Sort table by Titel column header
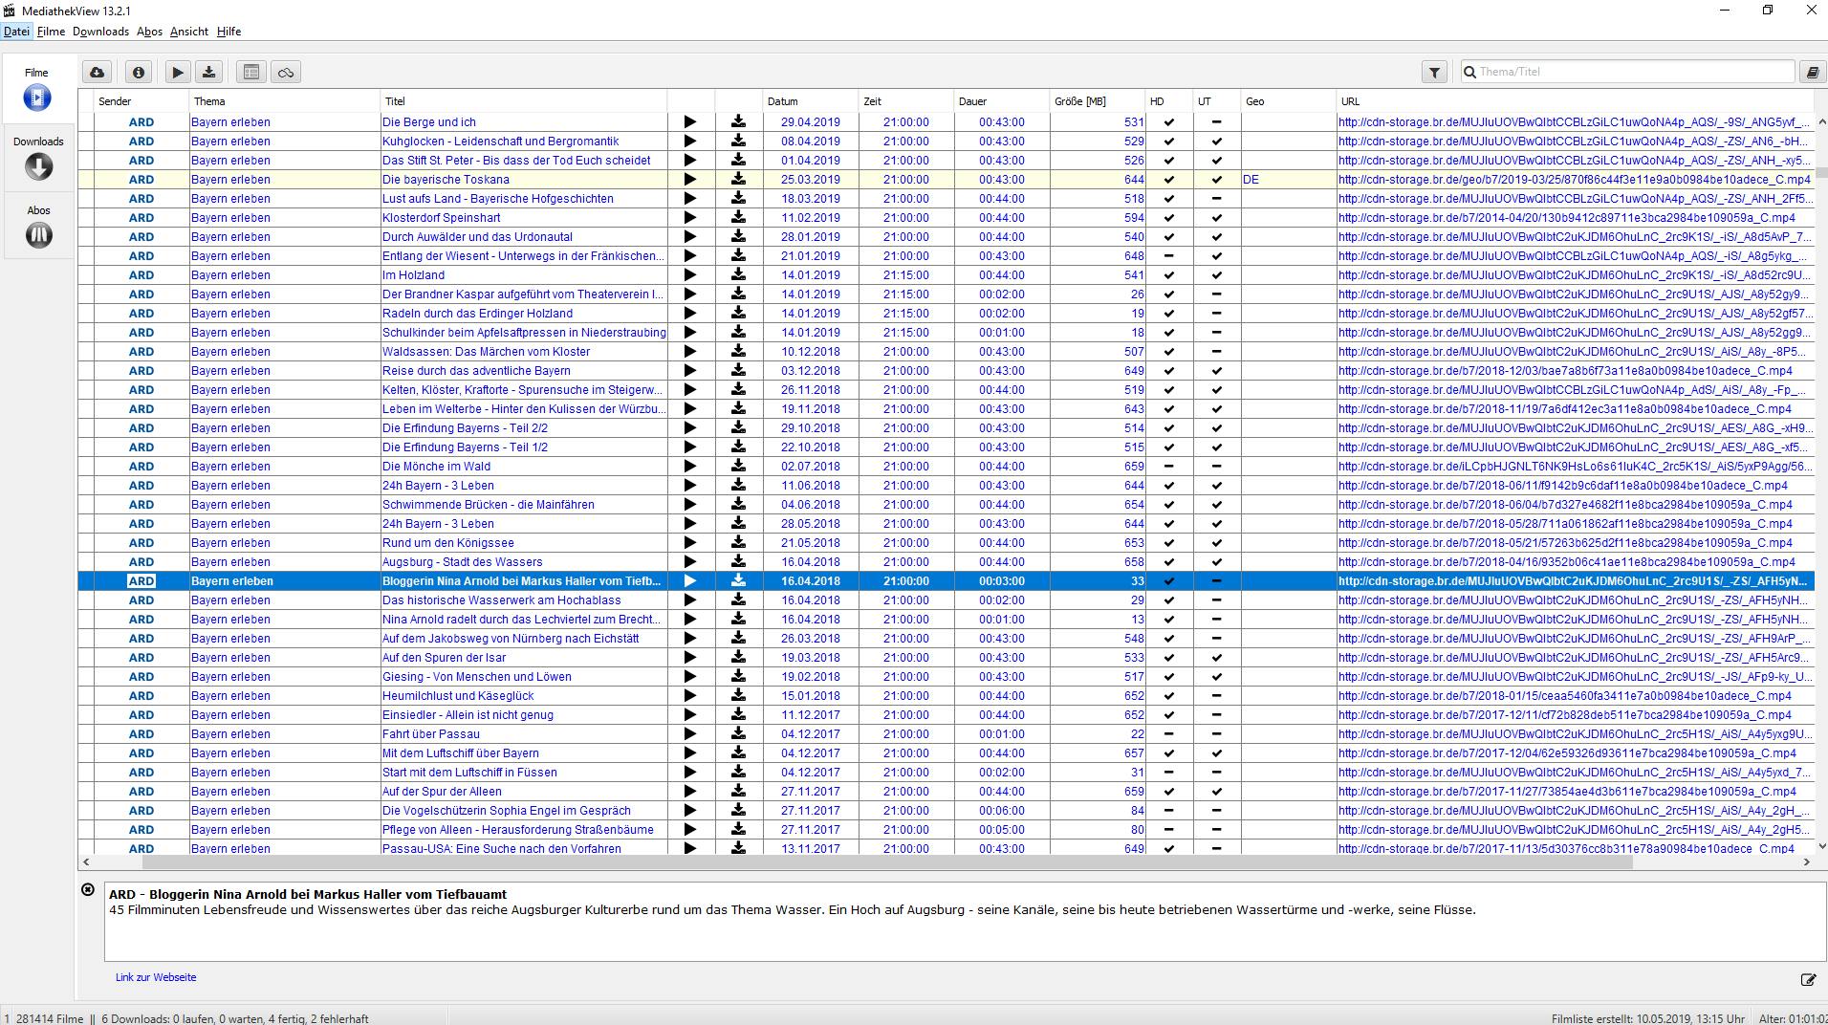The width and height of the screenshot is (1828, 1025). click(x=524, y=101)
